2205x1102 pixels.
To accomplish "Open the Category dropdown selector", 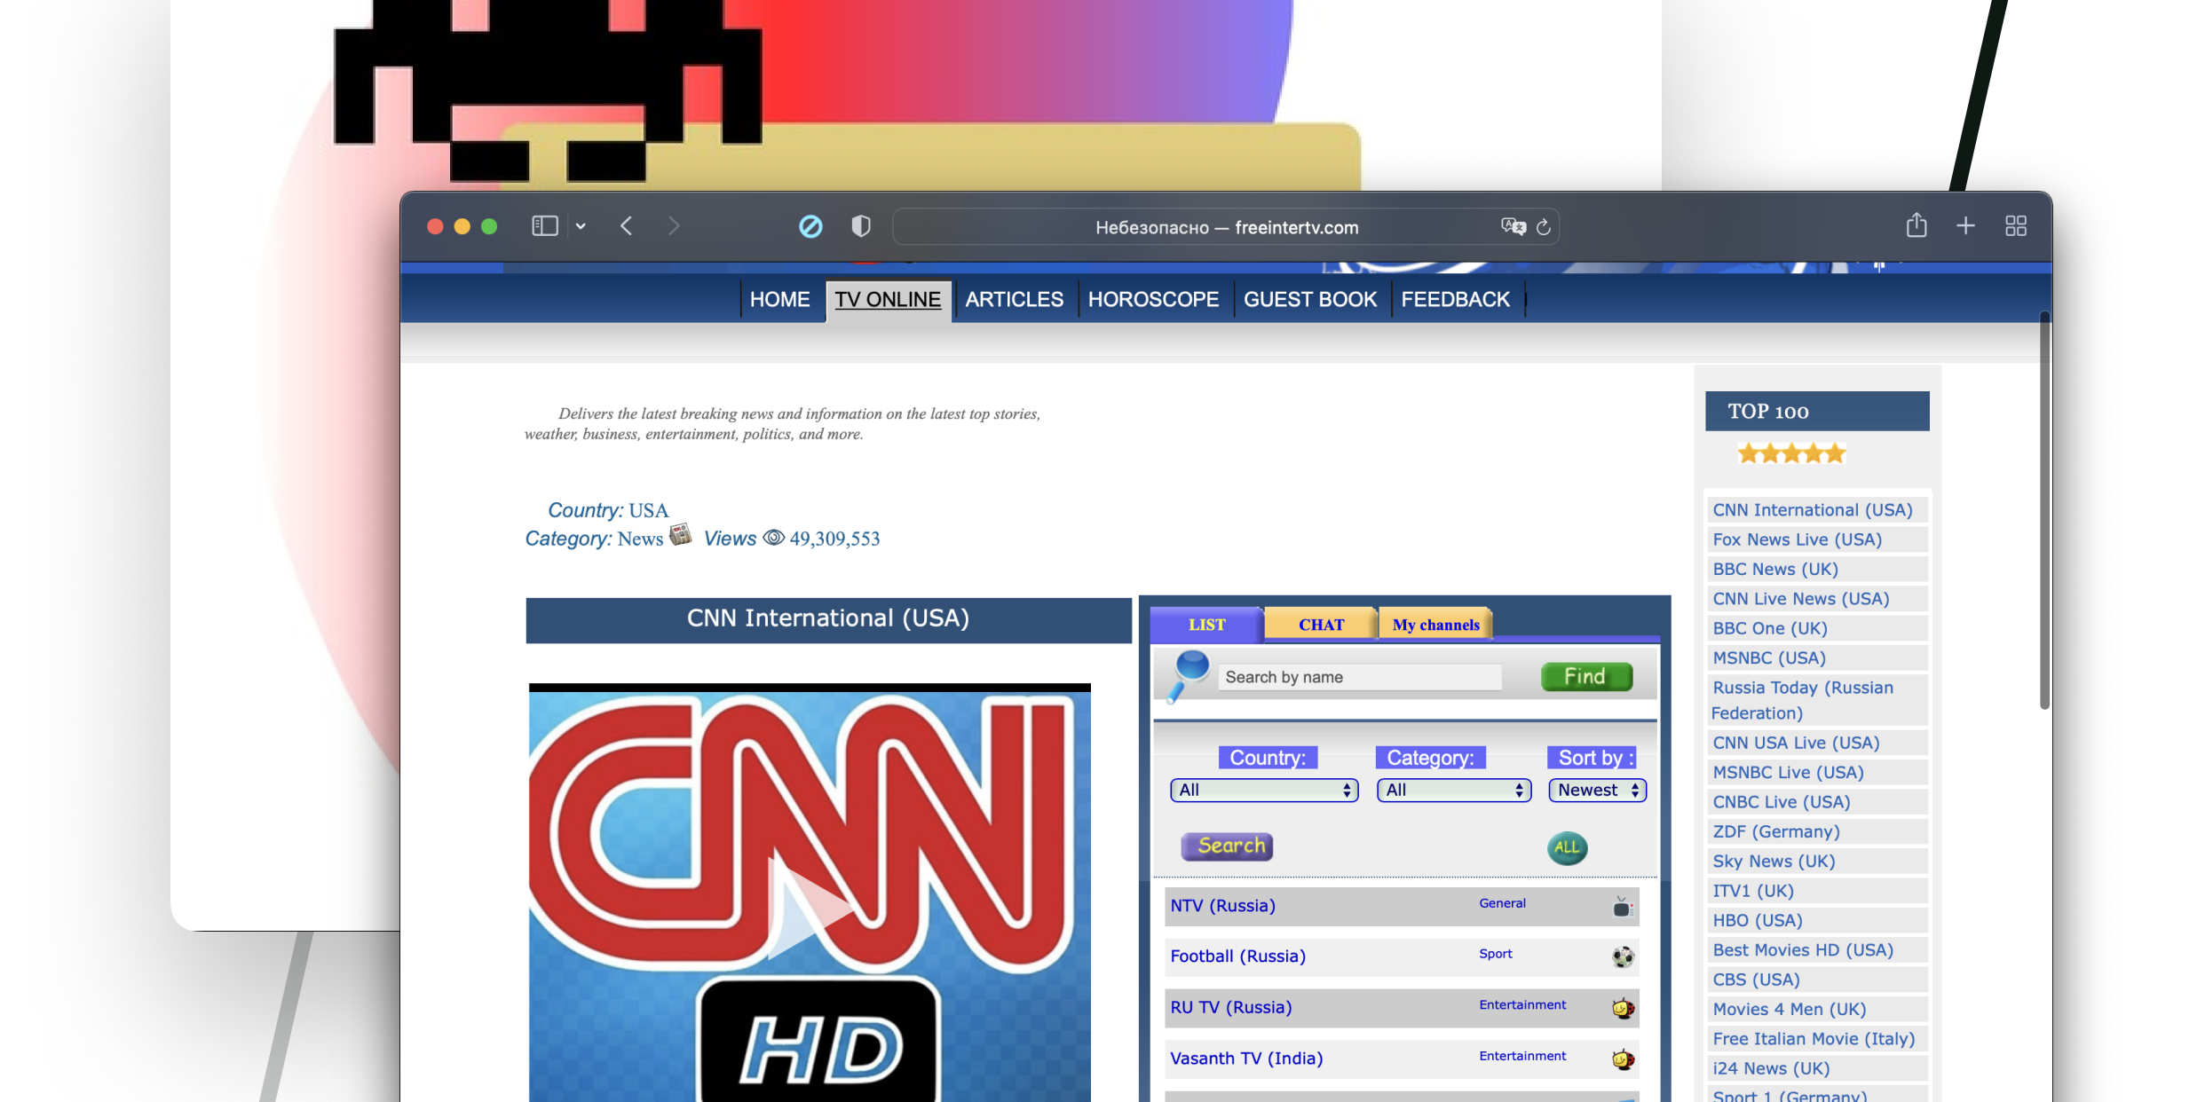I will click(x=1453, y=791).
